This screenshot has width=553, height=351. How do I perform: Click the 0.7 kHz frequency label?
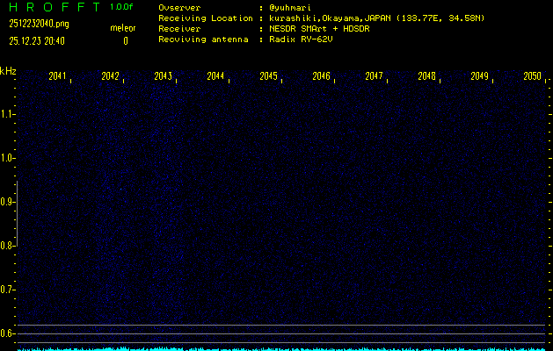click(x=8, y=290)
